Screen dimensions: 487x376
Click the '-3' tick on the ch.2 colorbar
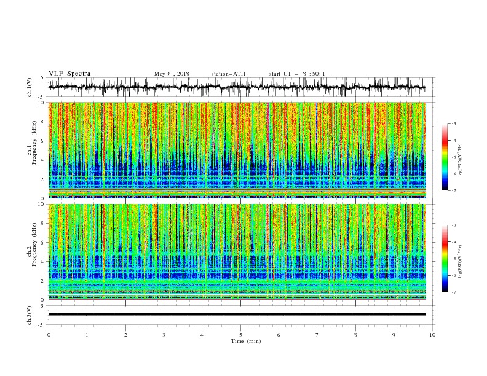click(x=453, y=225)
